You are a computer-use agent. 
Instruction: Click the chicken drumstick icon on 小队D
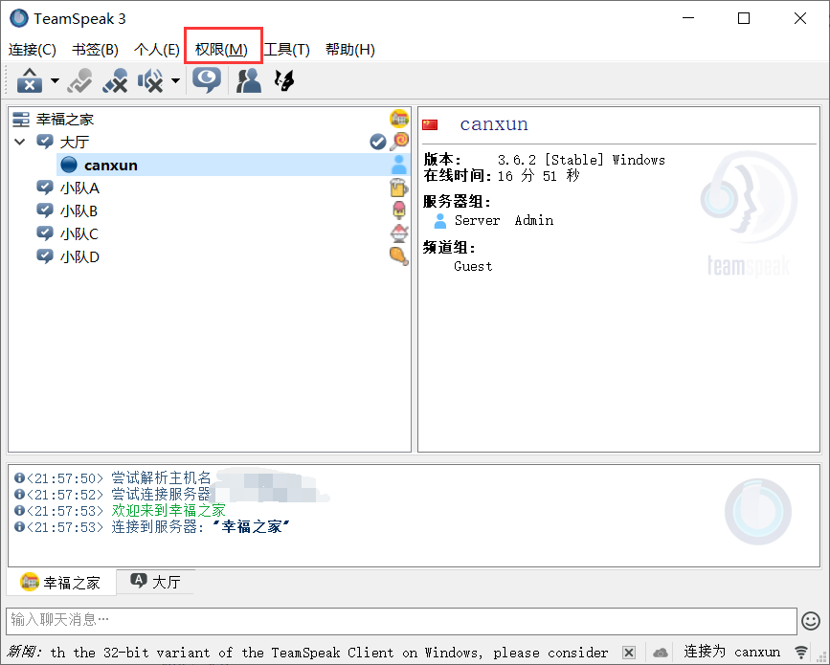coord(398,256)
